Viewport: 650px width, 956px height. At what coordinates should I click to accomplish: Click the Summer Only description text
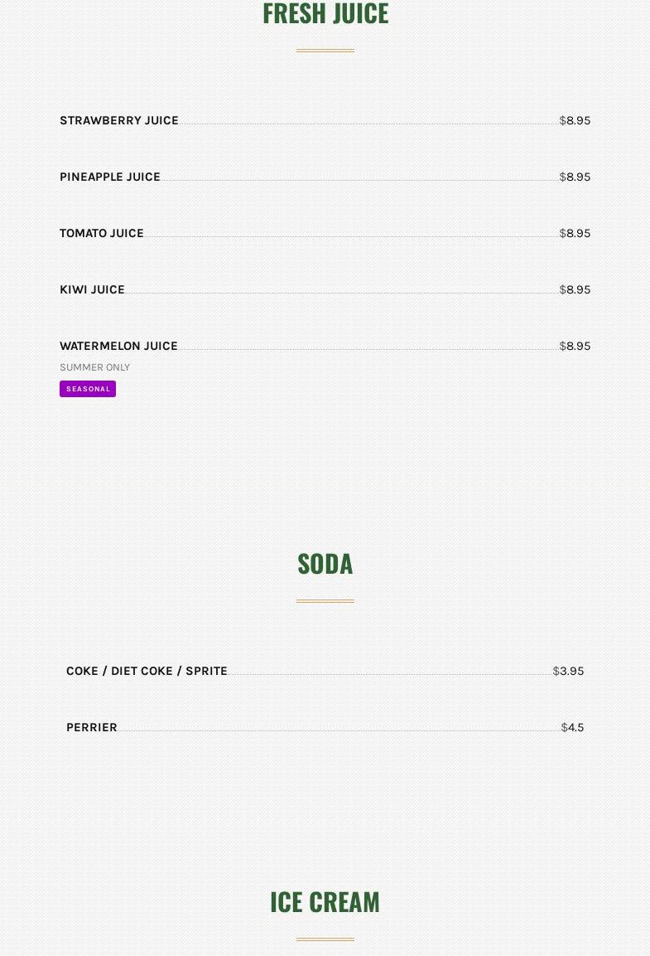(94, 367)
